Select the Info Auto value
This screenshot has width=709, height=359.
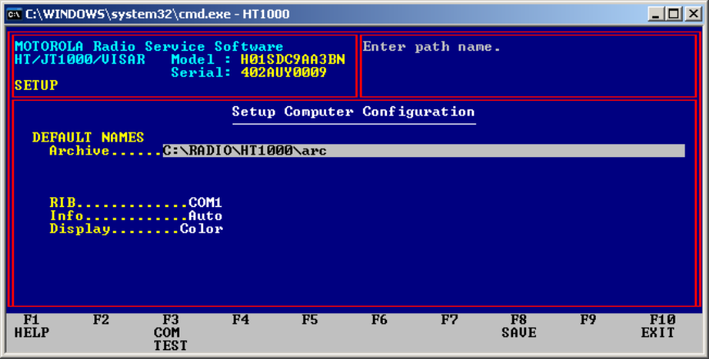point(205,216)
